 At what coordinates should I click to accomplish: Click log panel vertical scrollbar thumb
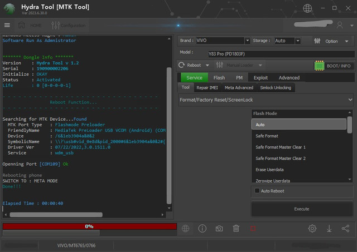point(169,136)
